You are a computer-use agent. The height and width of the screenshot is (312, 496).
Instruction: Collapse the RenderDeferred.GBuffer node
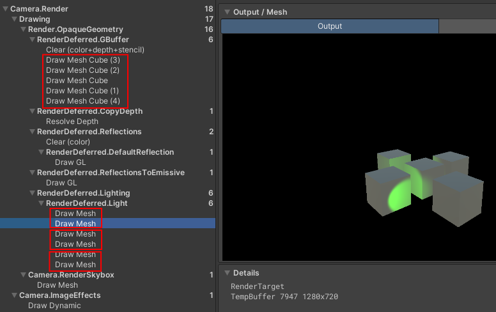point(32,40)
